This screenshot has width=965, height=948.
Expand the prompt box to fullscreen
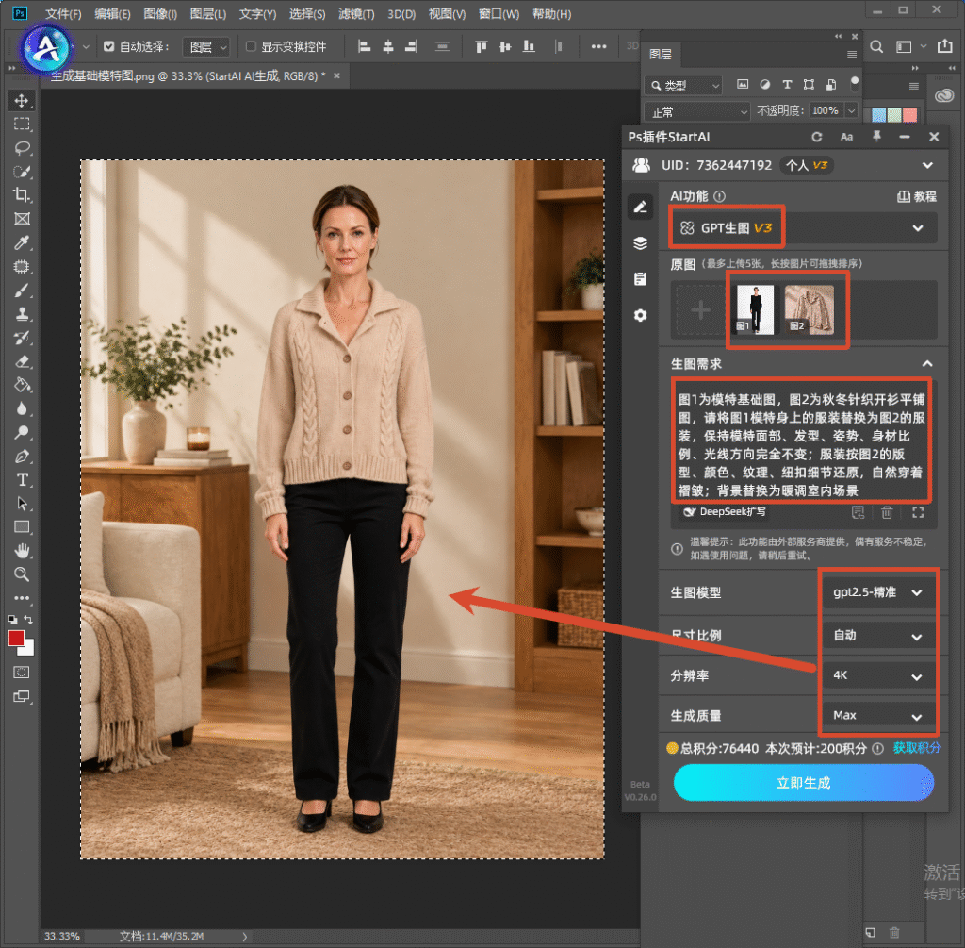[x=918, y=512]
